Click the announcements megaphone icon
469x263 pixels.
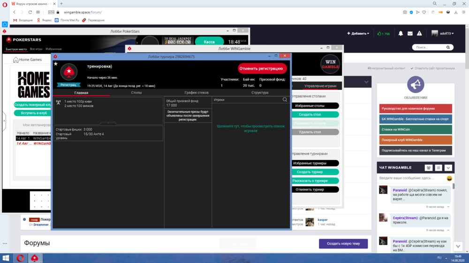point(416,85)
